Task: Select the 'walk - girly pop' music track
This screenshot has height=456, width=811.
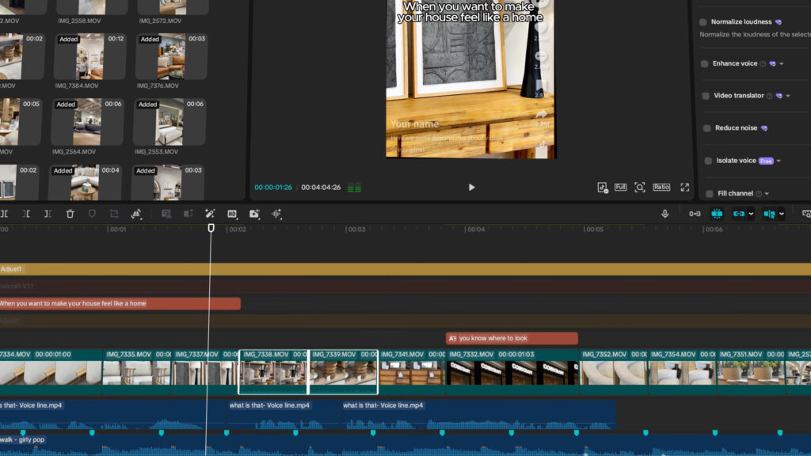Action: [405, 445]
